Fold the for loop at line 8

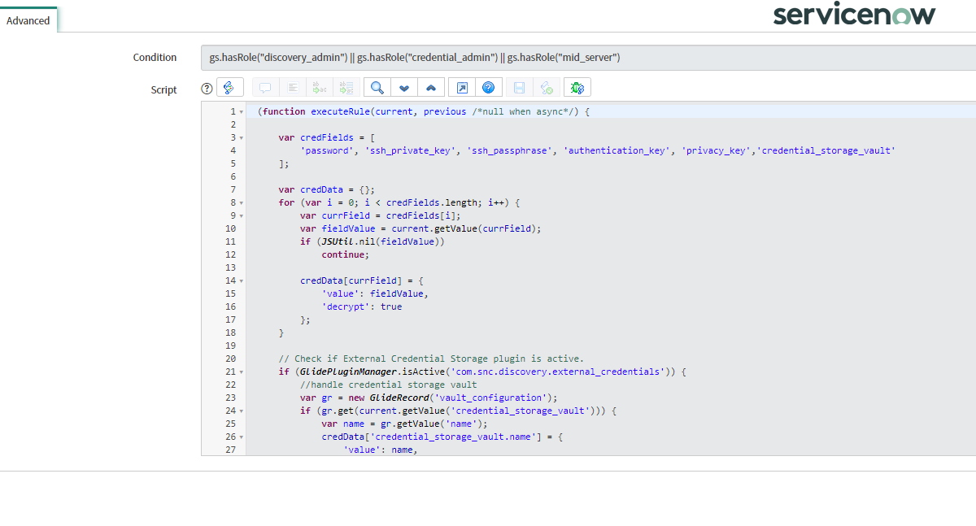242,203
